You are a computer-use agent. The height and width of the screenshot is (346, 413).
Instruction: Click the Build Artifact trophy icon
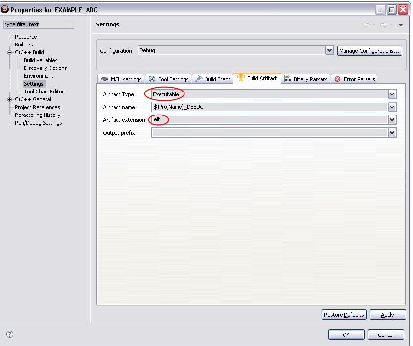pos(241,77)
